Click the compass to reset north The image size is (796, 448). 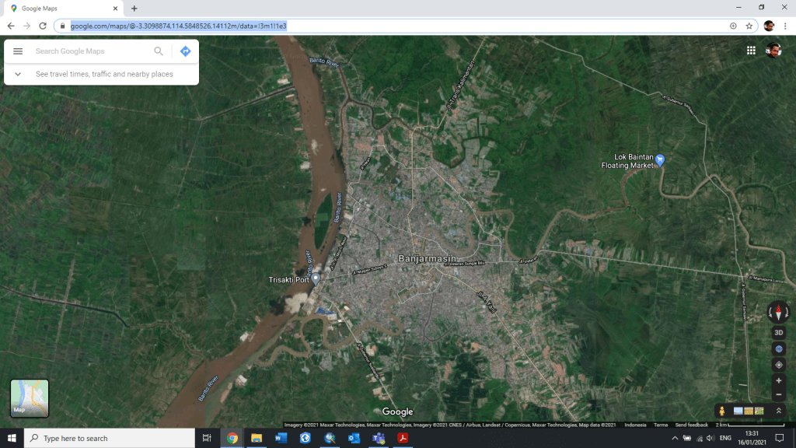[778, 313]
